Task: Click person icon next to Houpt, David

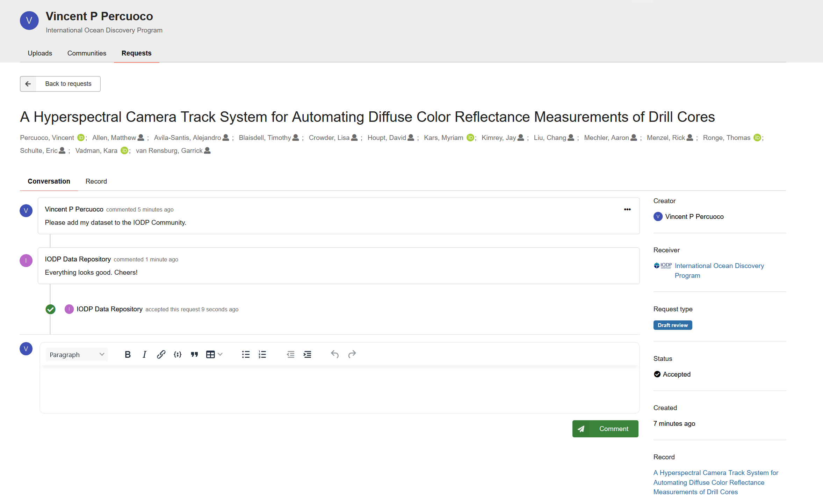Action: pyautogui.click(x=411, y=138)
